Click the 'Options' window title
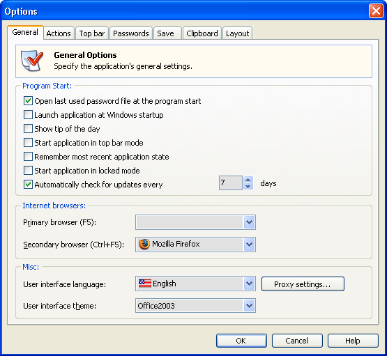The image size is (387, 356). coord(21,12)
